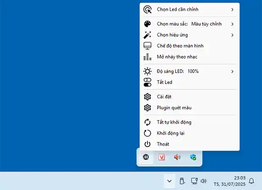The height and width of the screenshot is (190, 262).
Task: Click the circular restart arrow icon
Action: pyautogui.click(x=147, y=133)
